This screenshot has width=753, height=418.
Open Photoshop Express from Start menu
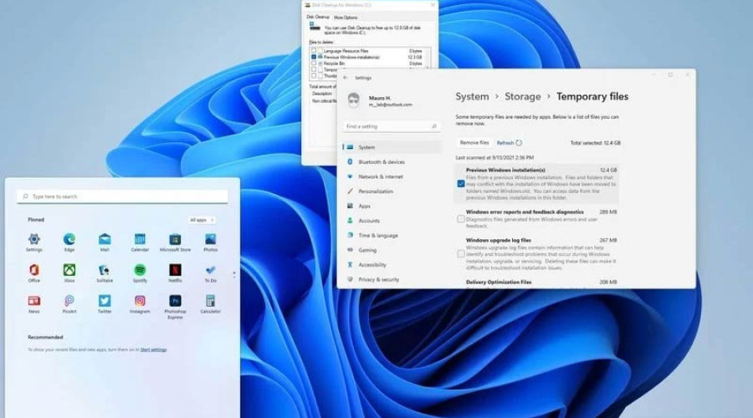click(x=175, y=301)
